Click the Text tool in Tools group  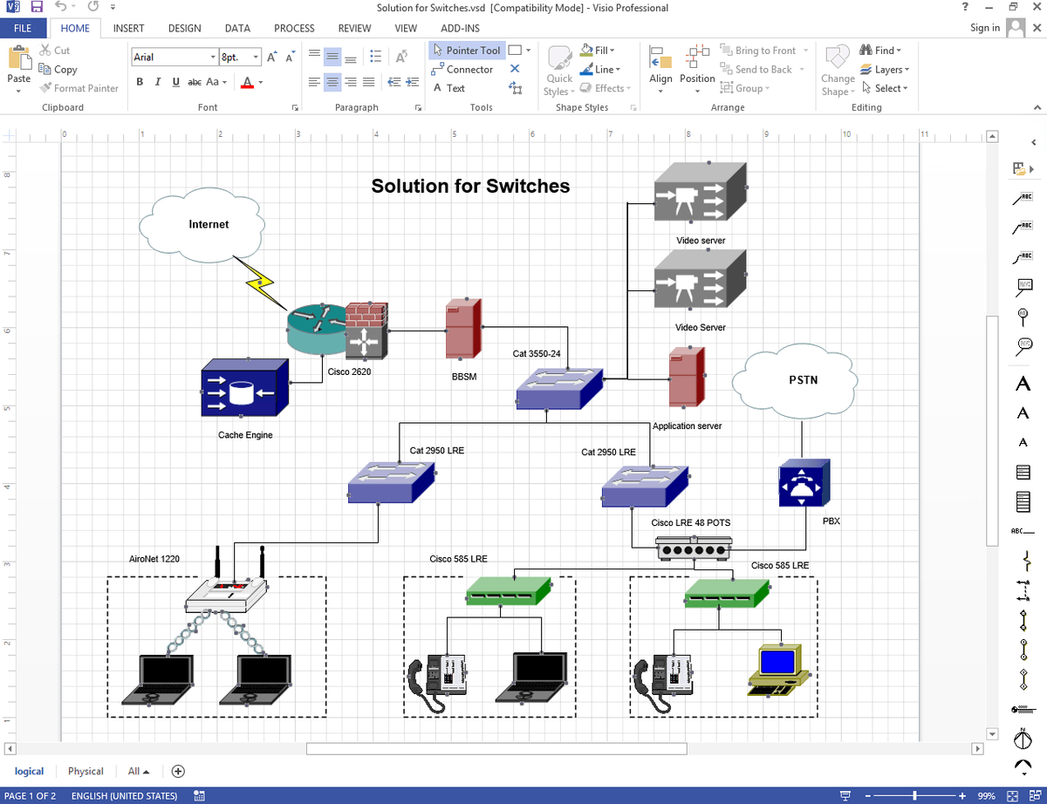click(449, 88)
